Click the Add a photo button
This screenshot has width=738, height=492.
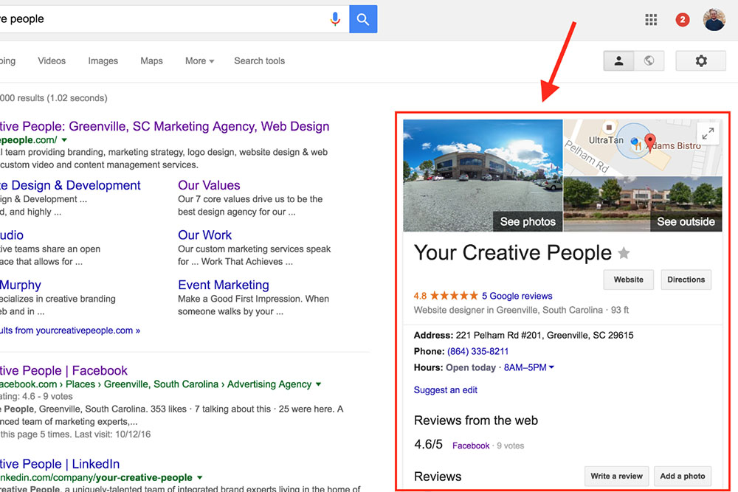click(683, 476)
